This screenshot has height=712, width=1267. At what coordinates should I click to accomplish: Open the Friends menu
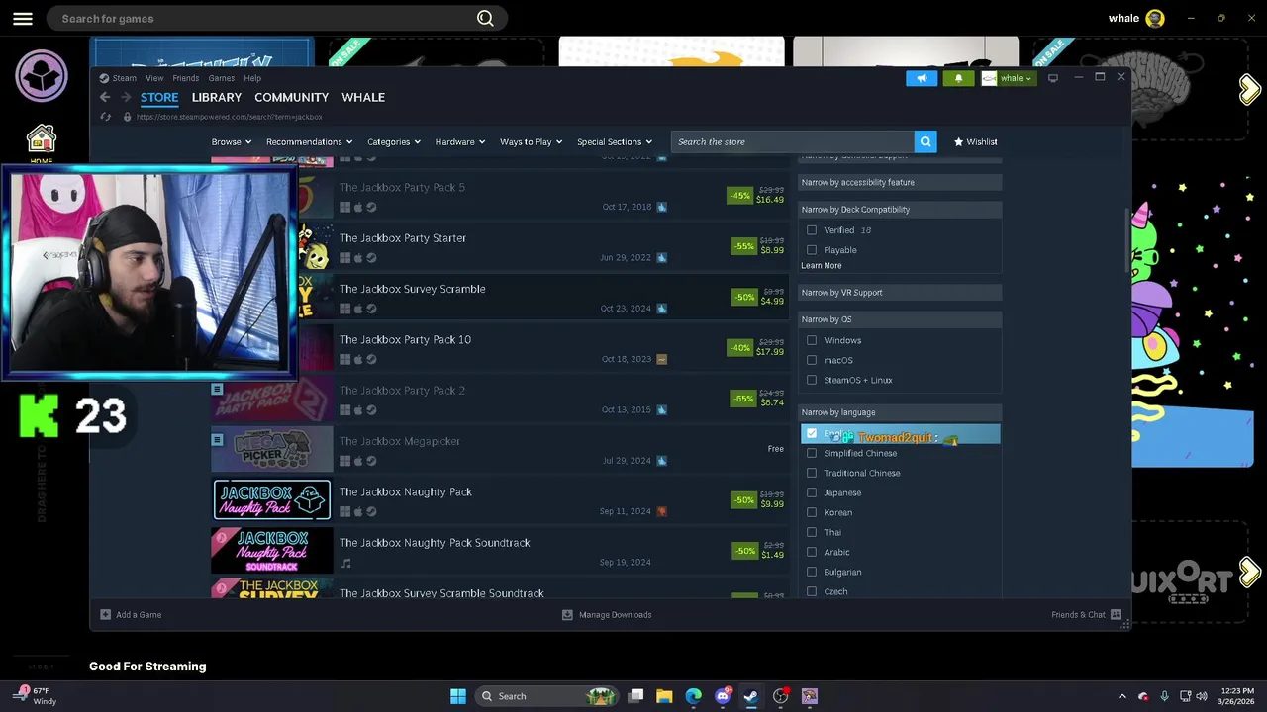[x=186, y=78]
